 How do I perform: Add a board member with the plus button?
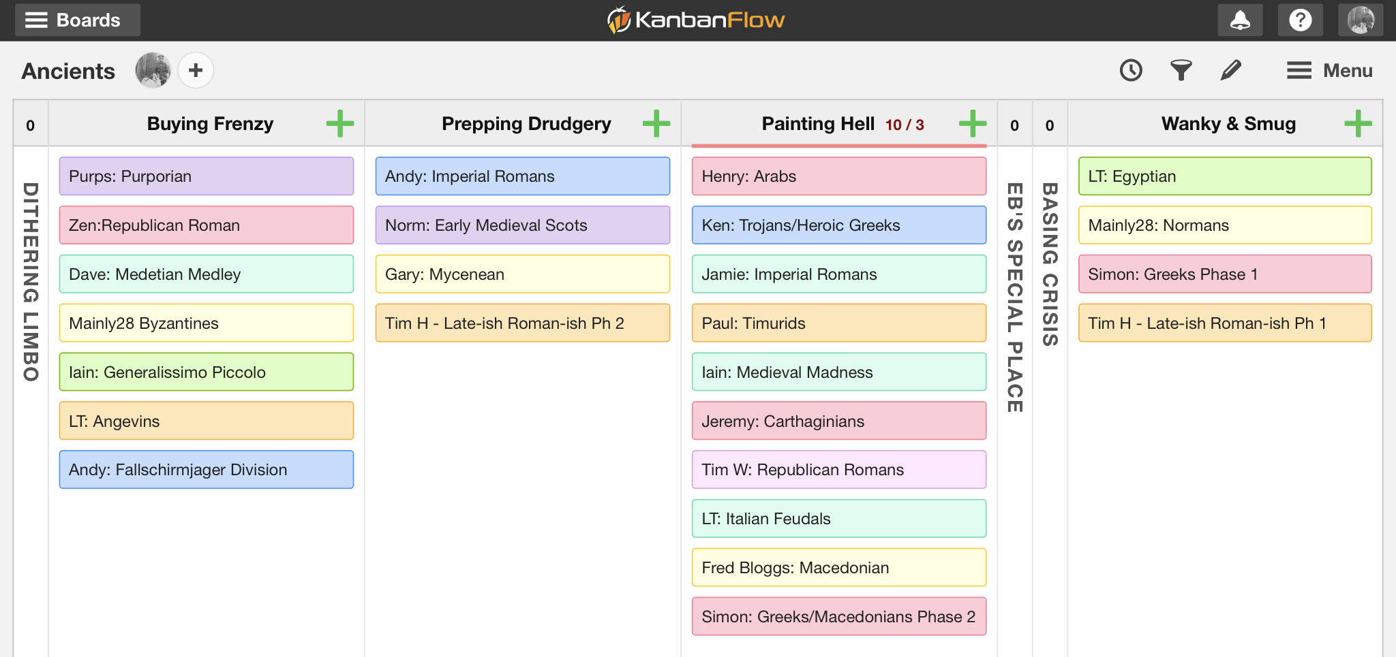pos(196,70)
